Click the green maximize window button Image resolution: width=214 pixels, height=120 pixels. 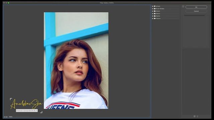pos(8,3)
